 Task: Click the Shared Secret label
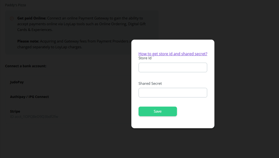click(x=150, y=83)
